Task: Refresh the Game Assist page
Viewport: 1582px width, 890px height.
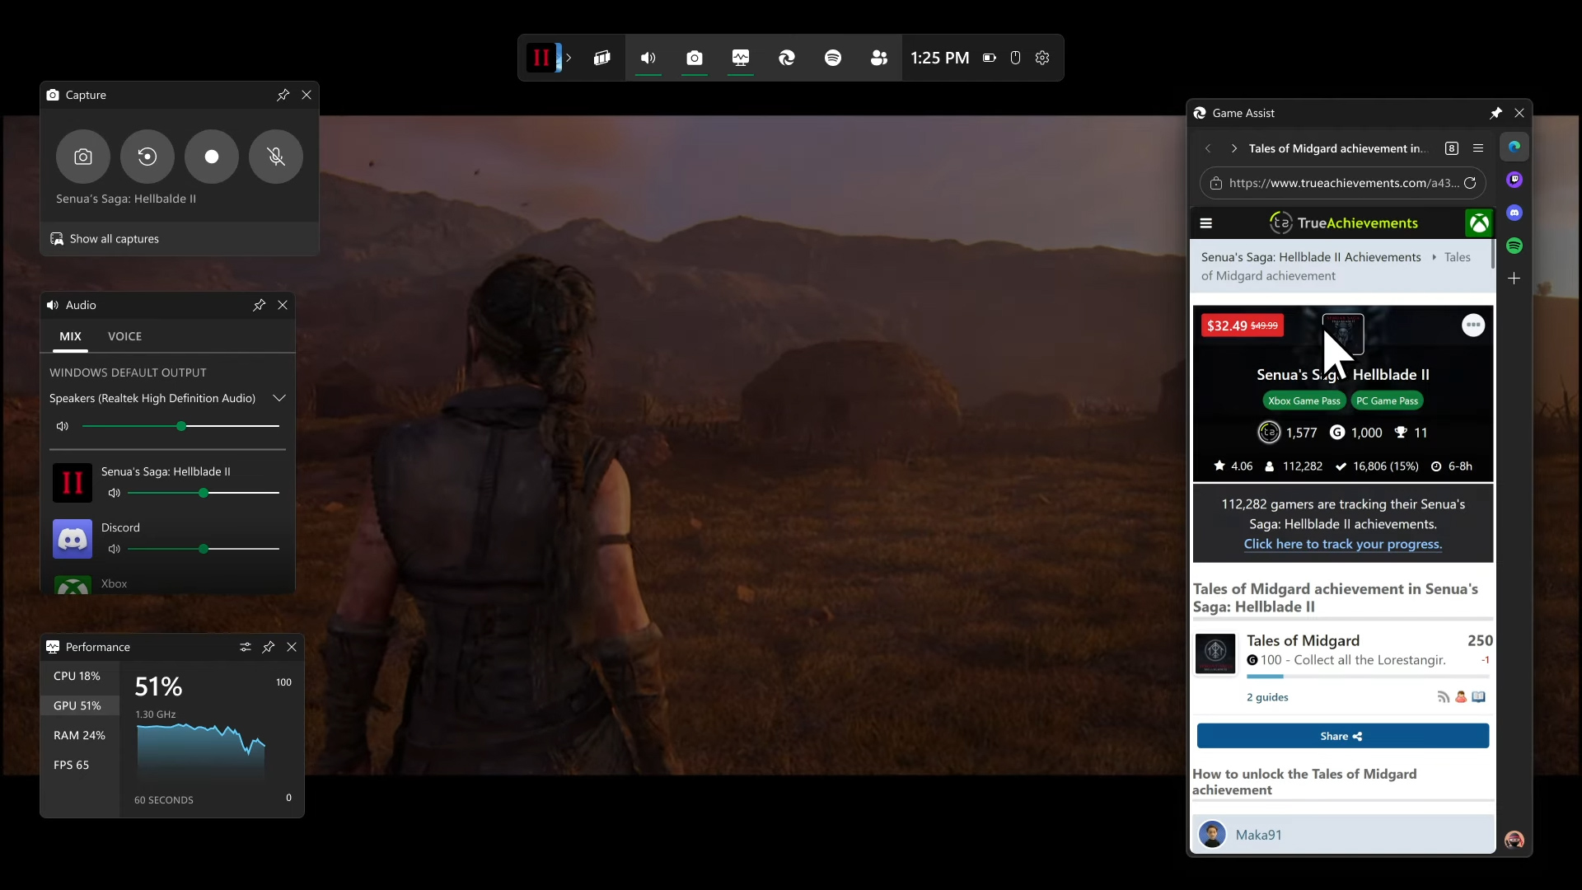Action: click(x=1470, y=183)
